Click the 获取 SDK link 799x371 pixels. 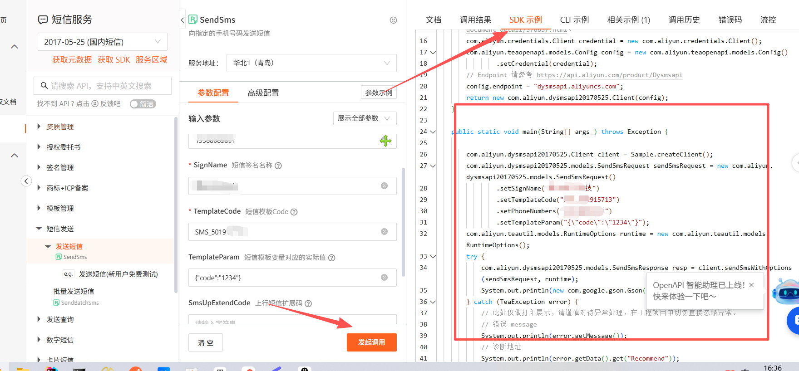click(x=114, y=60)
